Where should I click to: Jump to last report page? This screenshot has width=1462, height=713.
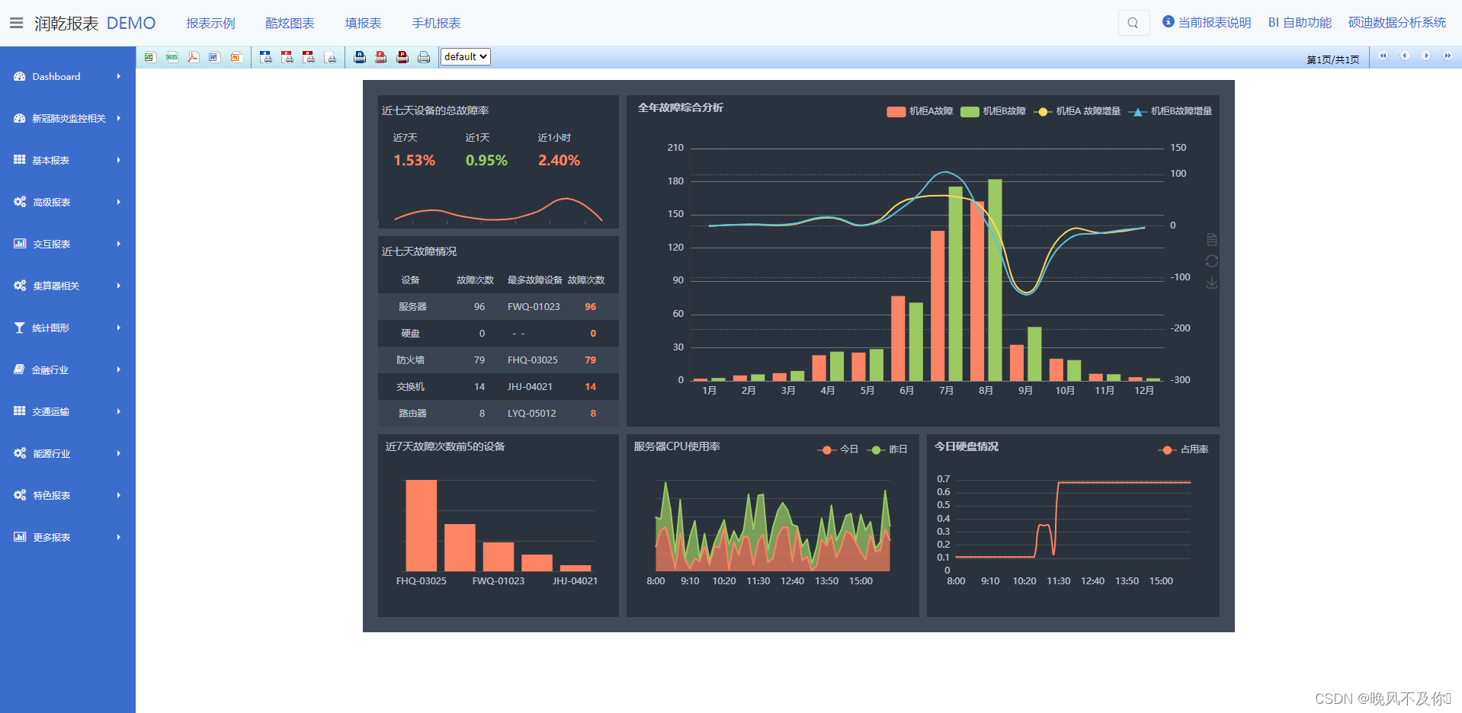click(1447, 56)
